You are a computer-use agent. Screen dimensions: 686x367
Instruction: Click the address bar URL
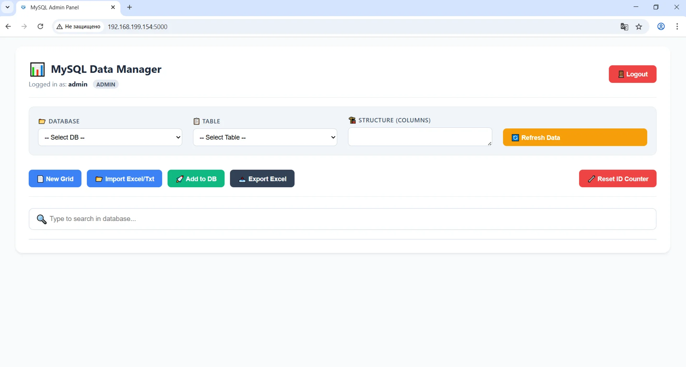[x=138, y=27]
